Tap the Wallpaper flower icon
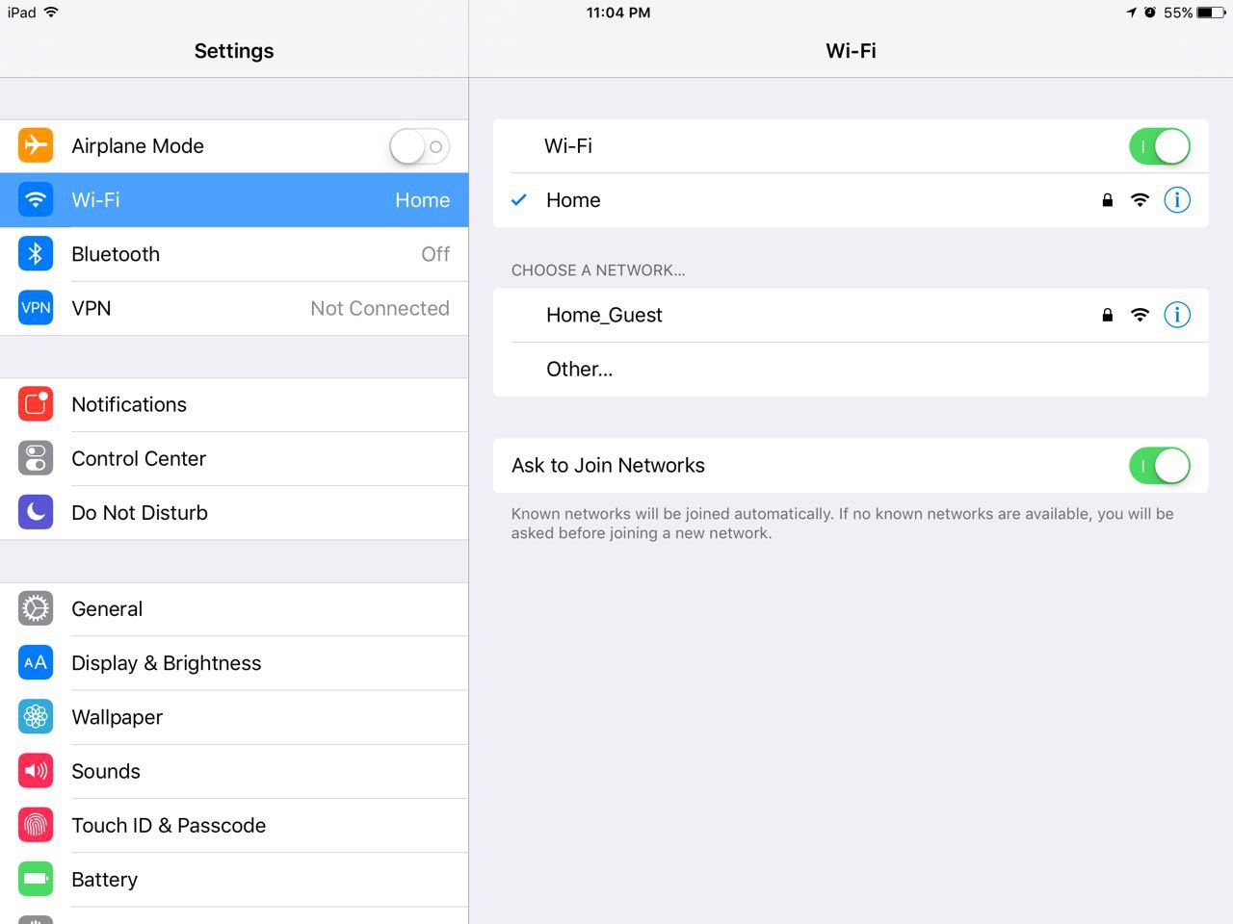 pyautogui.click(x=36, y=716)
